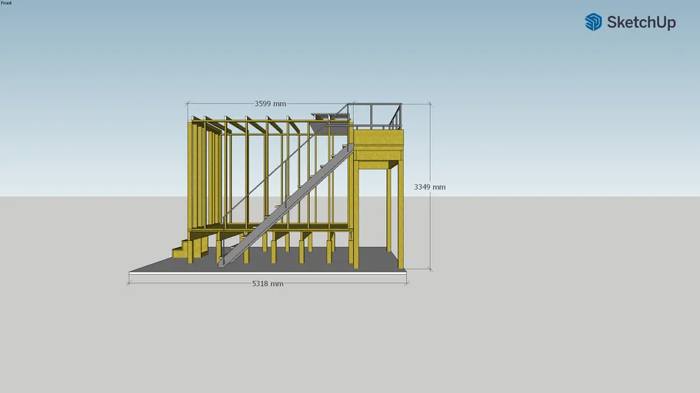This screenshot has width=700, height=393.
Task: Select the 3349 mm dimension label
Action: pyautogui.click(x=429, y=187)
